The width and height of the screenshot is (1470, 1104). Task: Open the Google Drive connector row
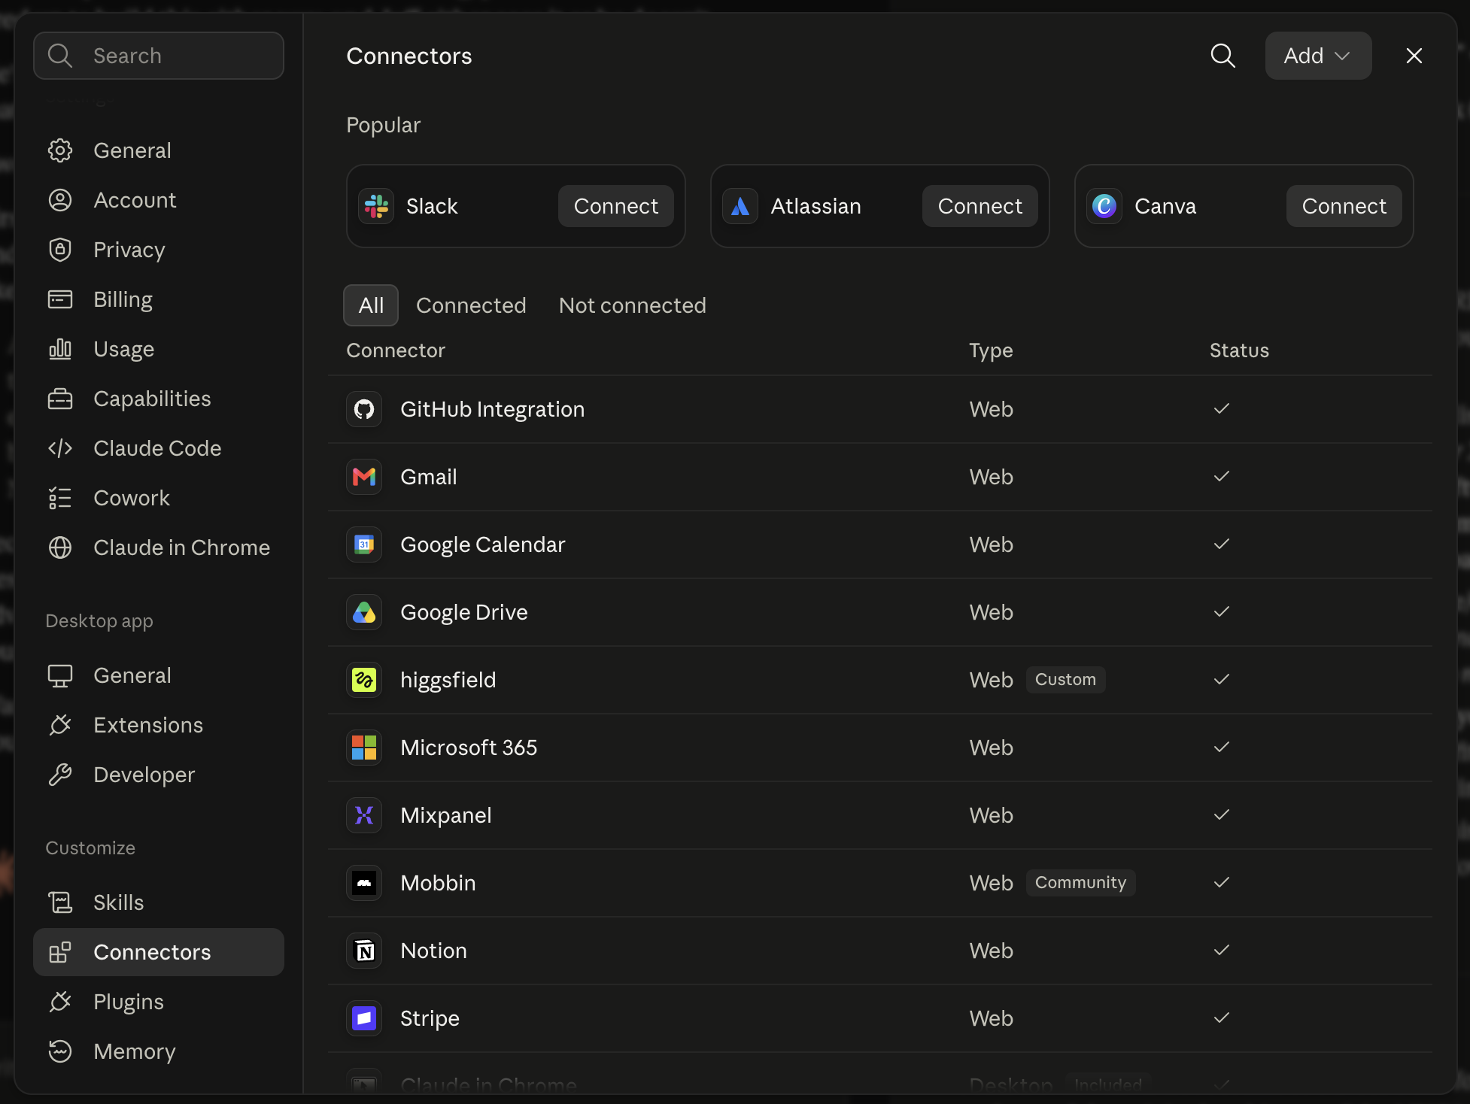(x=880, y=612)
